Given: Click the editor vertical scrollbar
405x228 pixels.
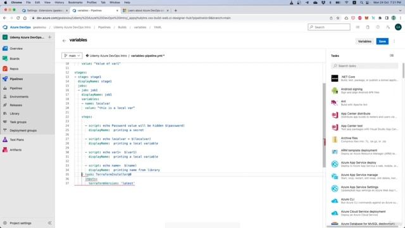Looking at the screenshot, I should coord(324,125).
